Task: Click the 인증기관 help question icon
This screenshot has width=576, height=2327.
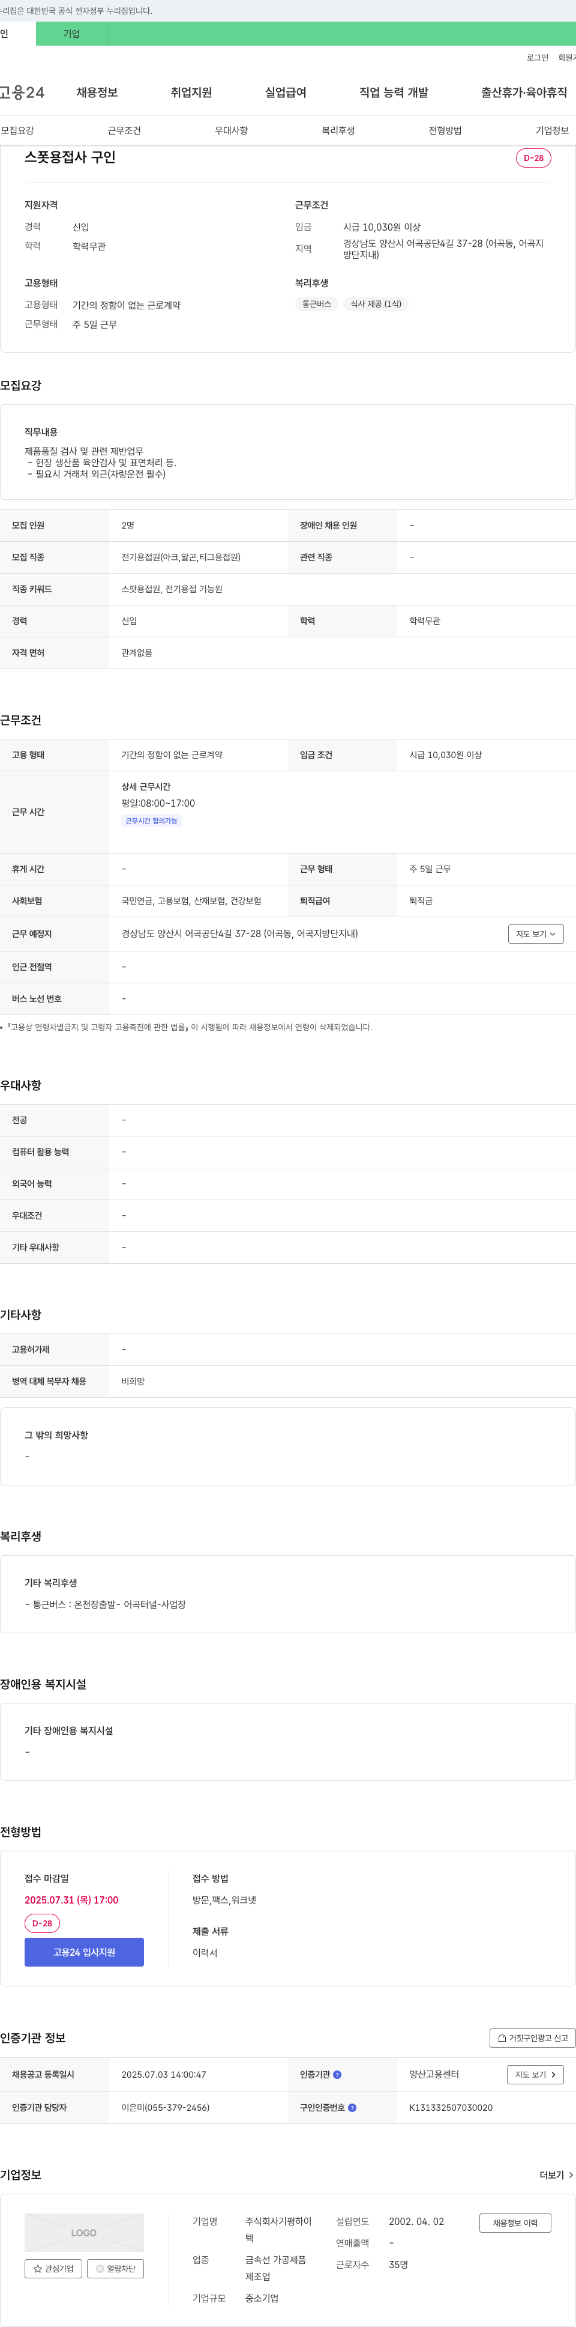Action: (x=338, y=2075)
